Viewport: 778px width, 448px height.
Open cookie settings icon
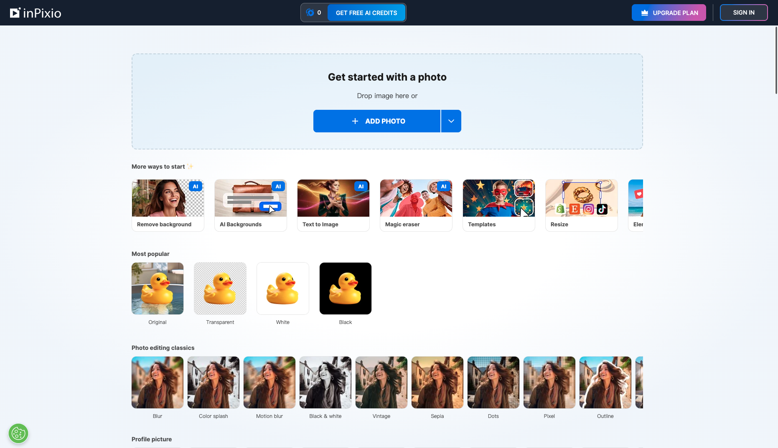(18, 433)
